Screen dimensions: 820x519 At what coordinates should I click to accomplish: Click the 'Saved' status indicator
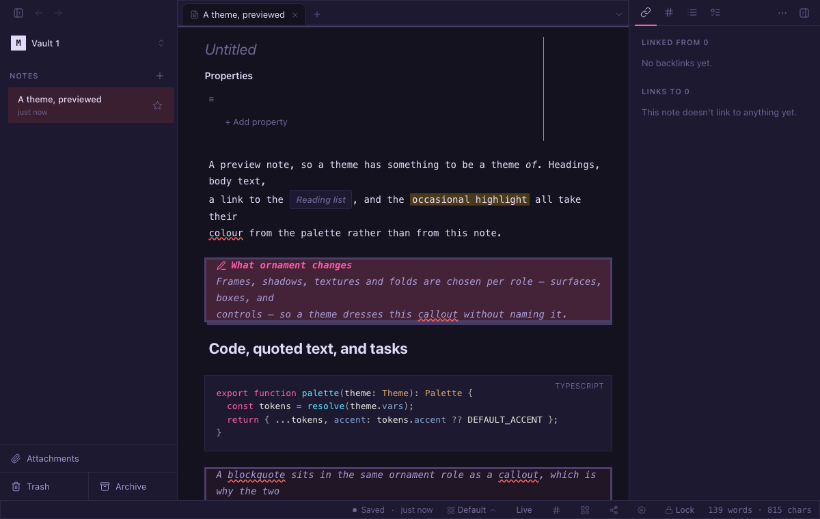pos(368,510)
